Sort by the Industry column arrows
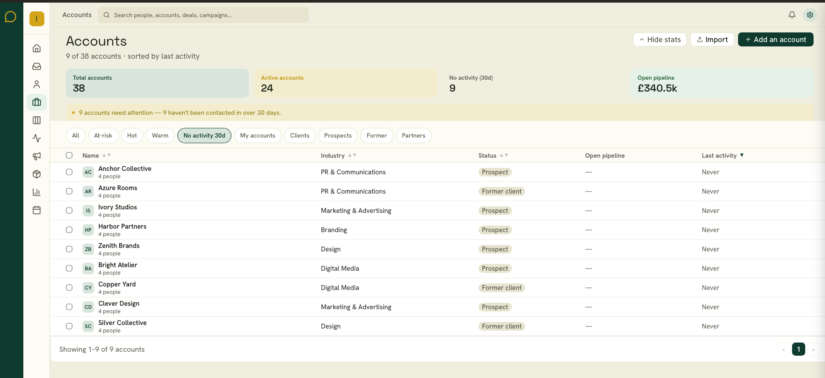 (352, 155)
